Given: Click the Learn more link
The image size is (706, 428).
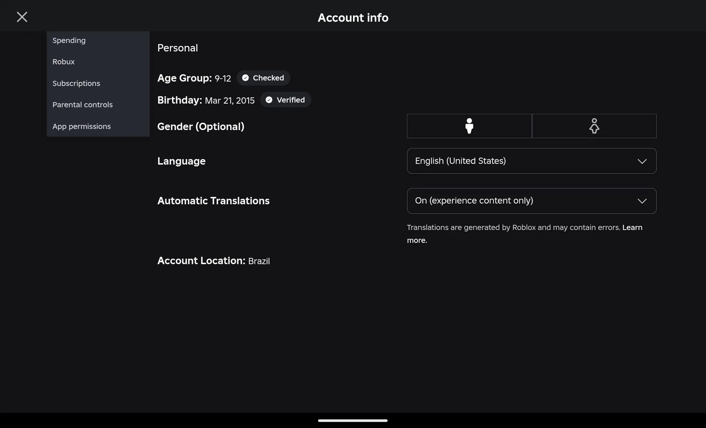Looking at the screenshot, I should [x=632, y=227].
